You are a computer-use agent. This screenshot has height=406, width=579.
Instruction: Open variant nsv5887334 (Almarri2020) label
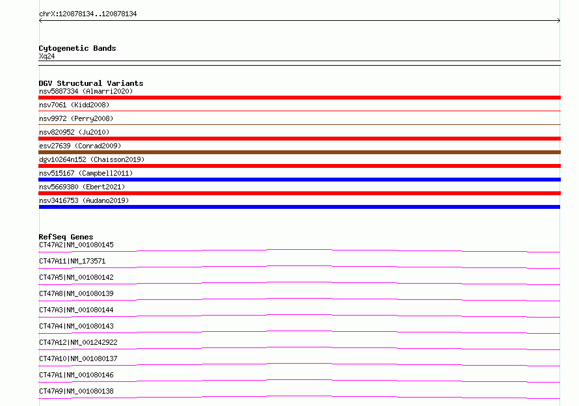(x=86, y=91)
